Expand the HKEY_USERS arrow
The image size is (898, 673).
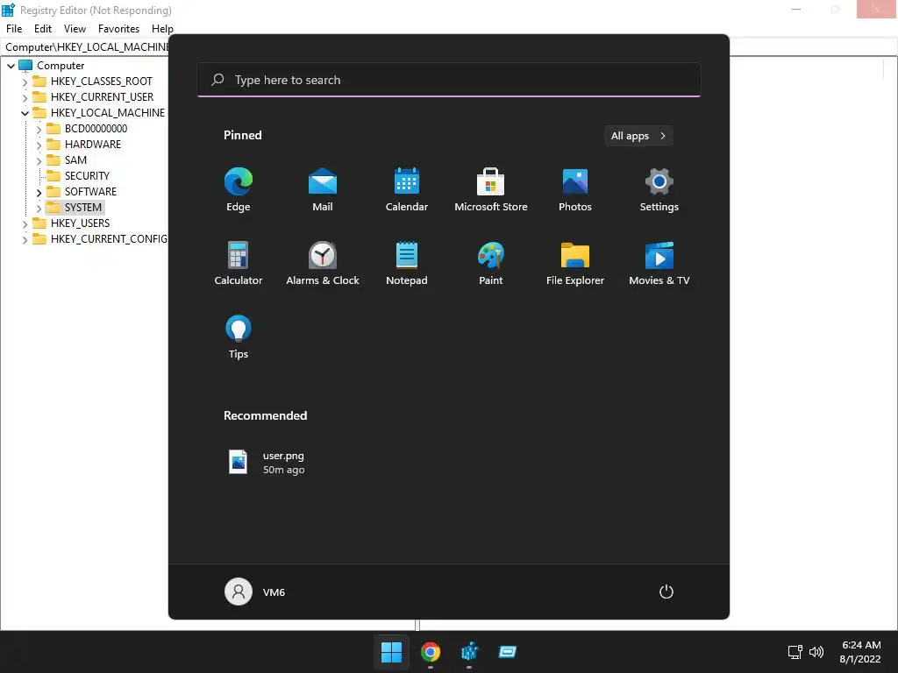point(25,223)
